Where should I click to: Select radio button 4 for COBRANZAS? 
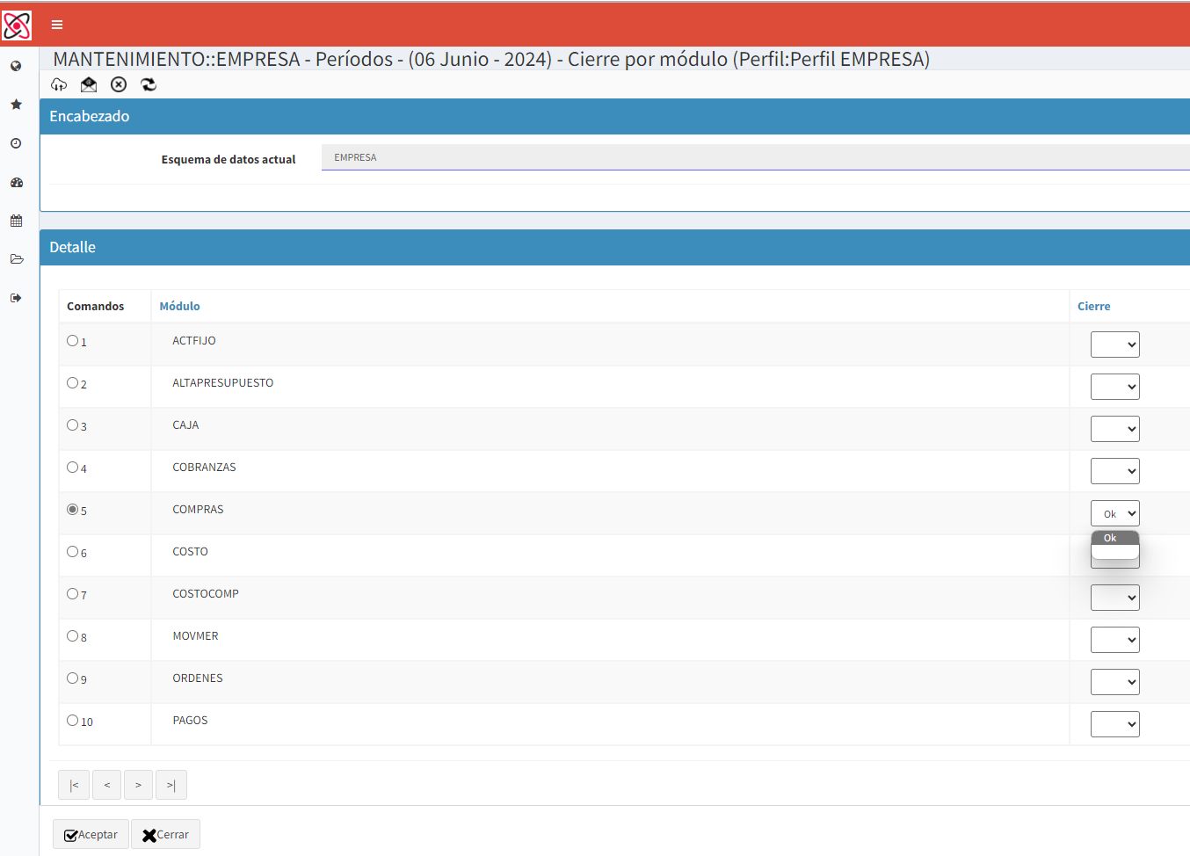pos(73,468)
